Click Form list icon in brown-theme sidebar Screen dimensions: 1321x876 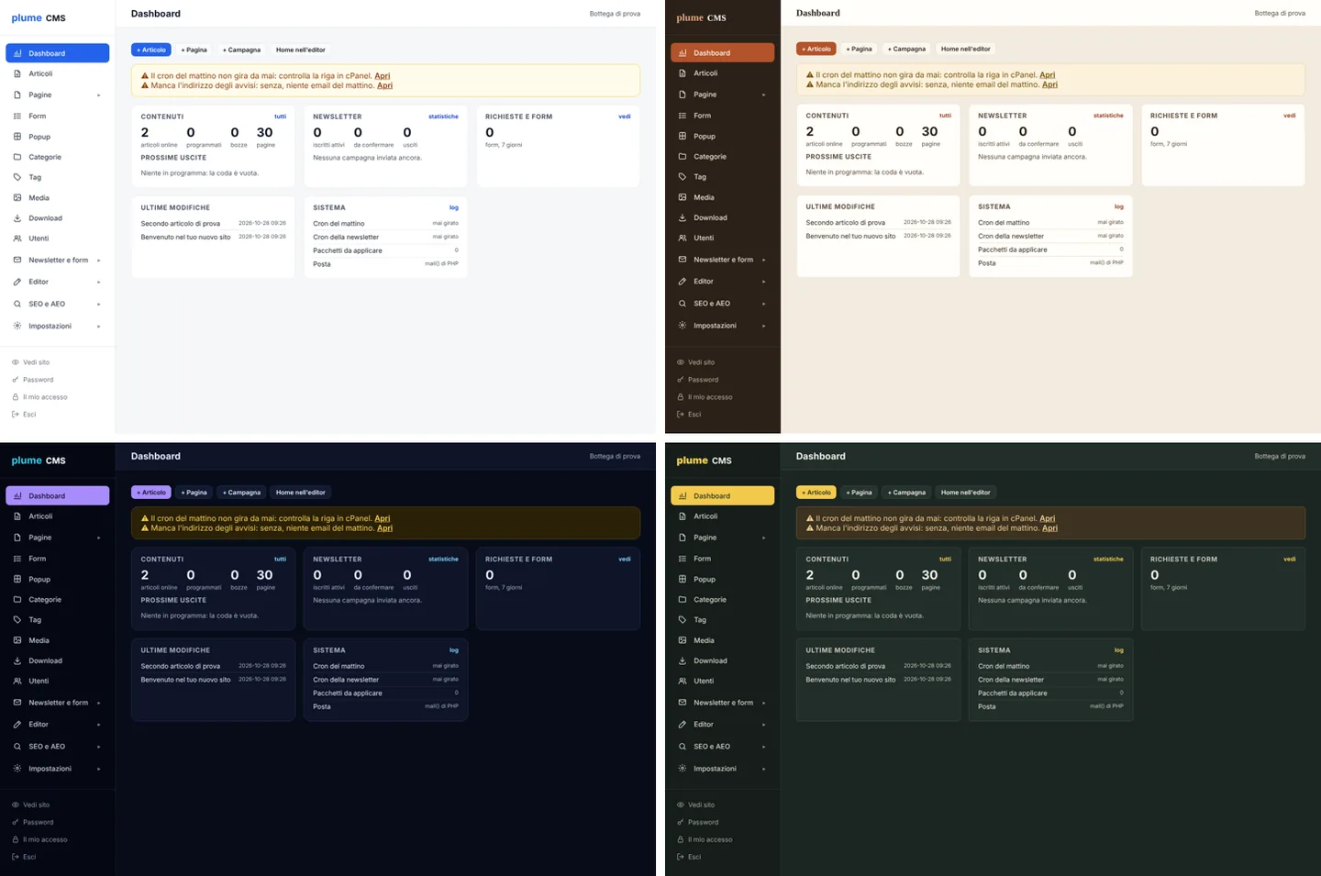pyautogui.click(x=683, y=116)
